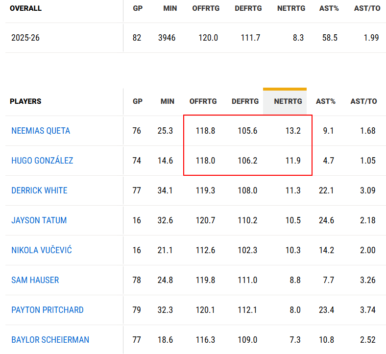
Task: Click Vučević's AST/TO value 2.00
Action: pos(368,250)
